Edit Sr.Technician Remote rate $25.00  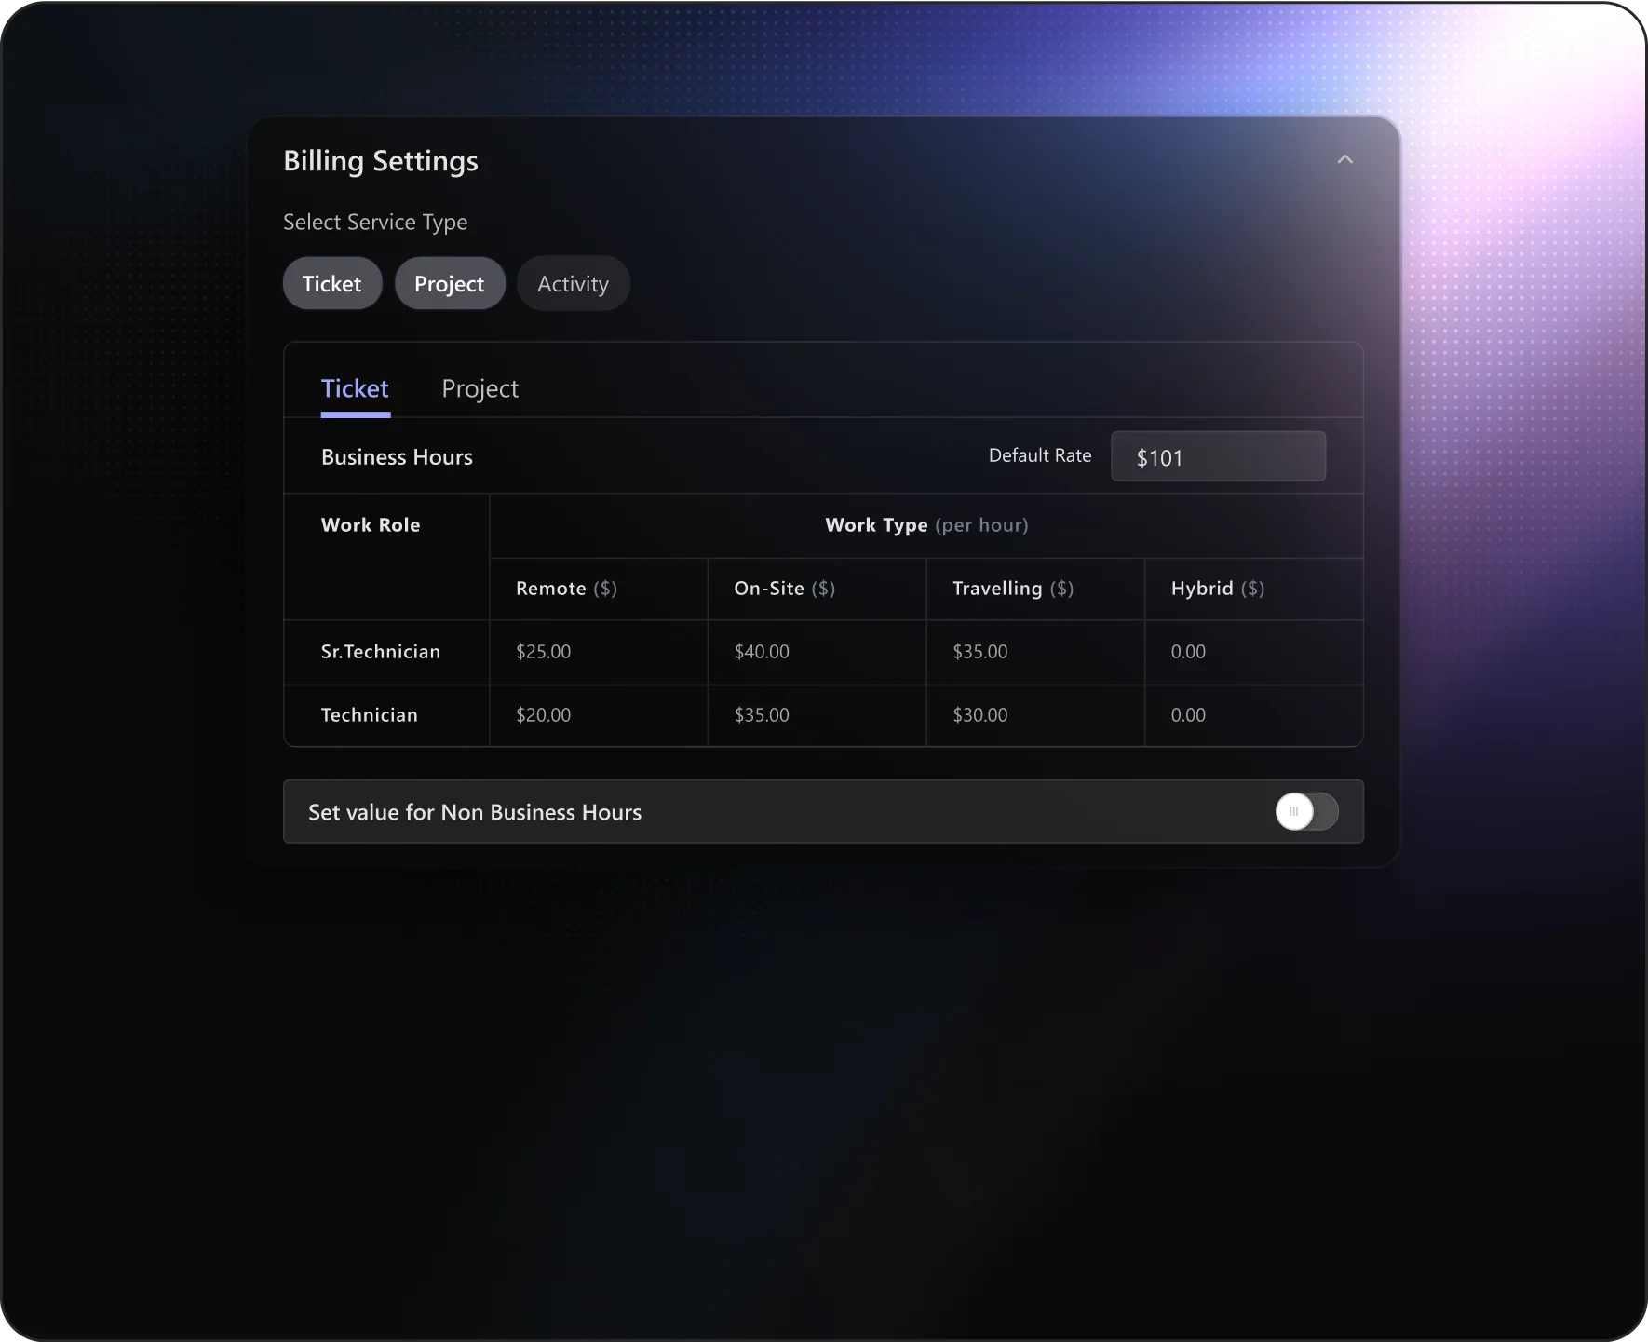click(x=544, y=652)
